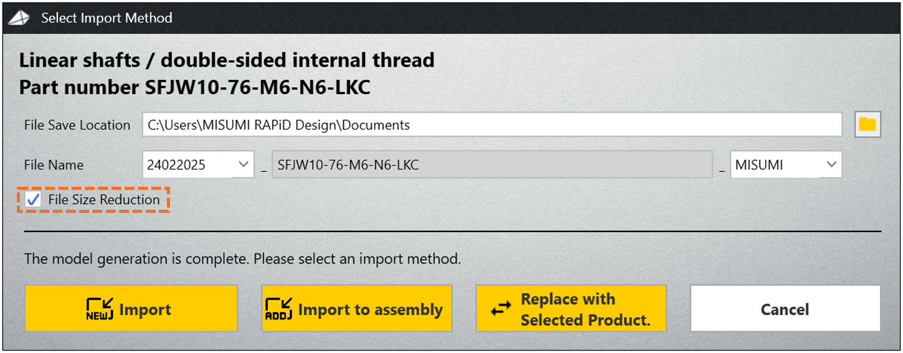Click the NEW icon on Import button

pos(99,309)
